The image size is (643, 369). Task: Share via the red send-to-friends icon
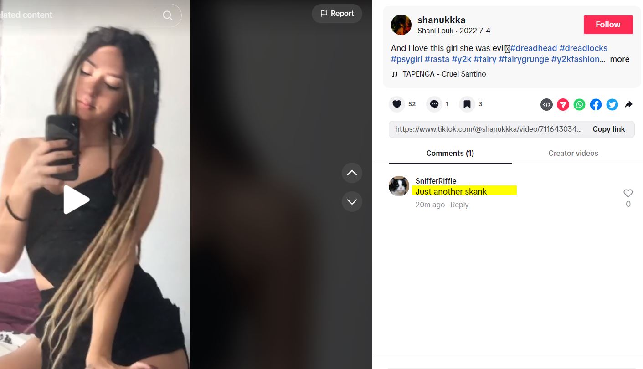(563, 105)
